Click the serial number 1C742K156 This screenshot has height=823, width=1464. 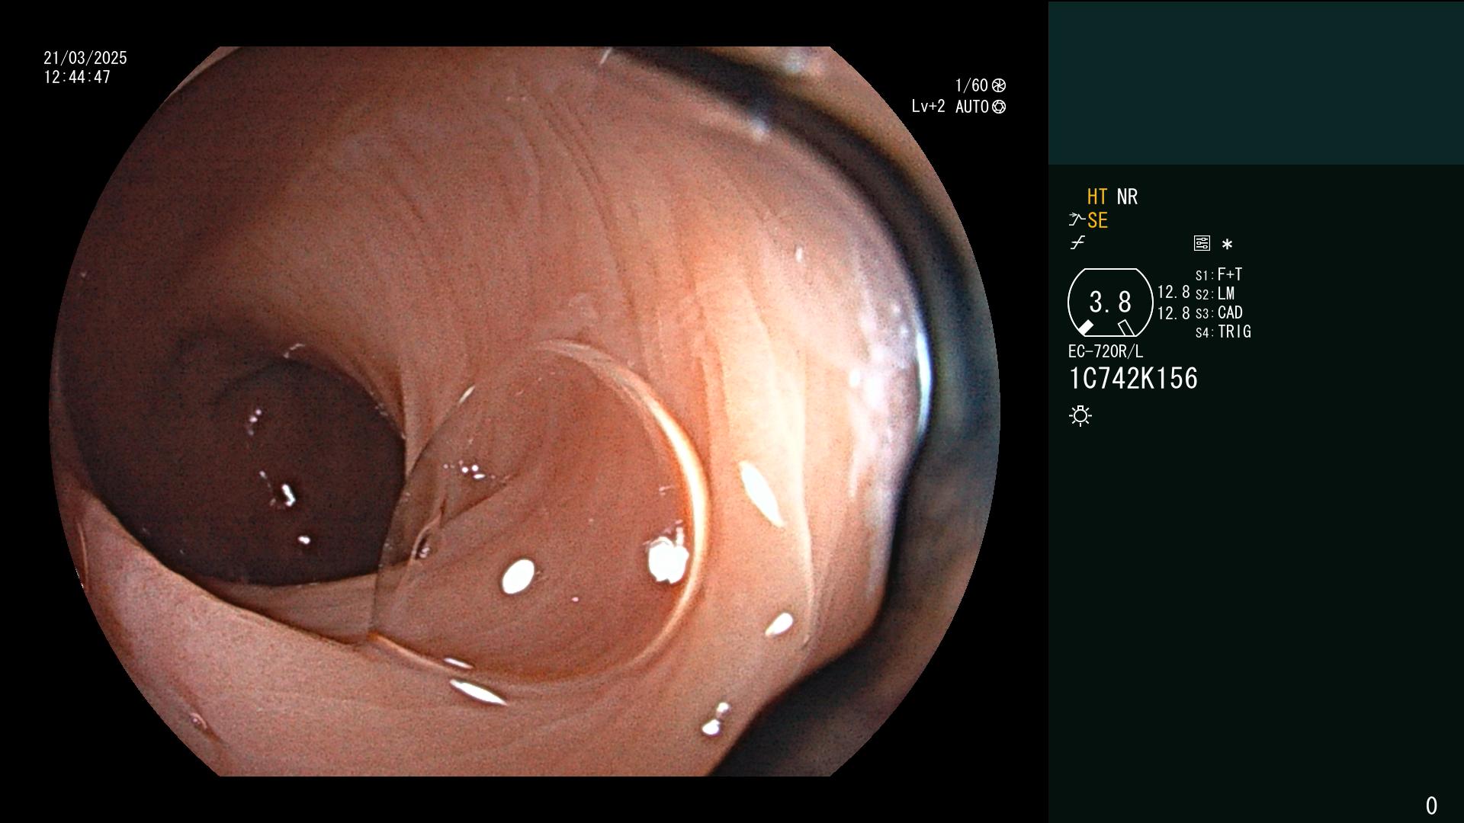[x=1133, y=379]
